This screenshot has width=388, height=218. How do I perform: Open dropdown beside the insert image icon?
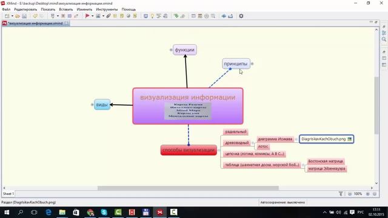pos(103,16)
